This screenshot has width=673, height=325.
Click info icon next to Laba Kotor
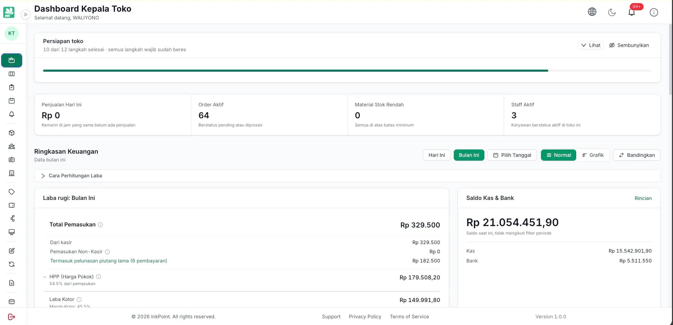pyautogui.click(x=79, y=300)
